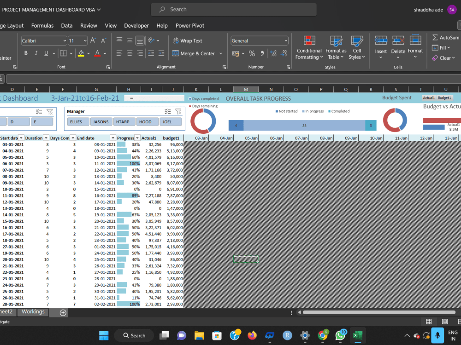The width and height of the screenshot is (461, 345).
Task: Select HOOD in Manager slicer
Action: (148, 122)
